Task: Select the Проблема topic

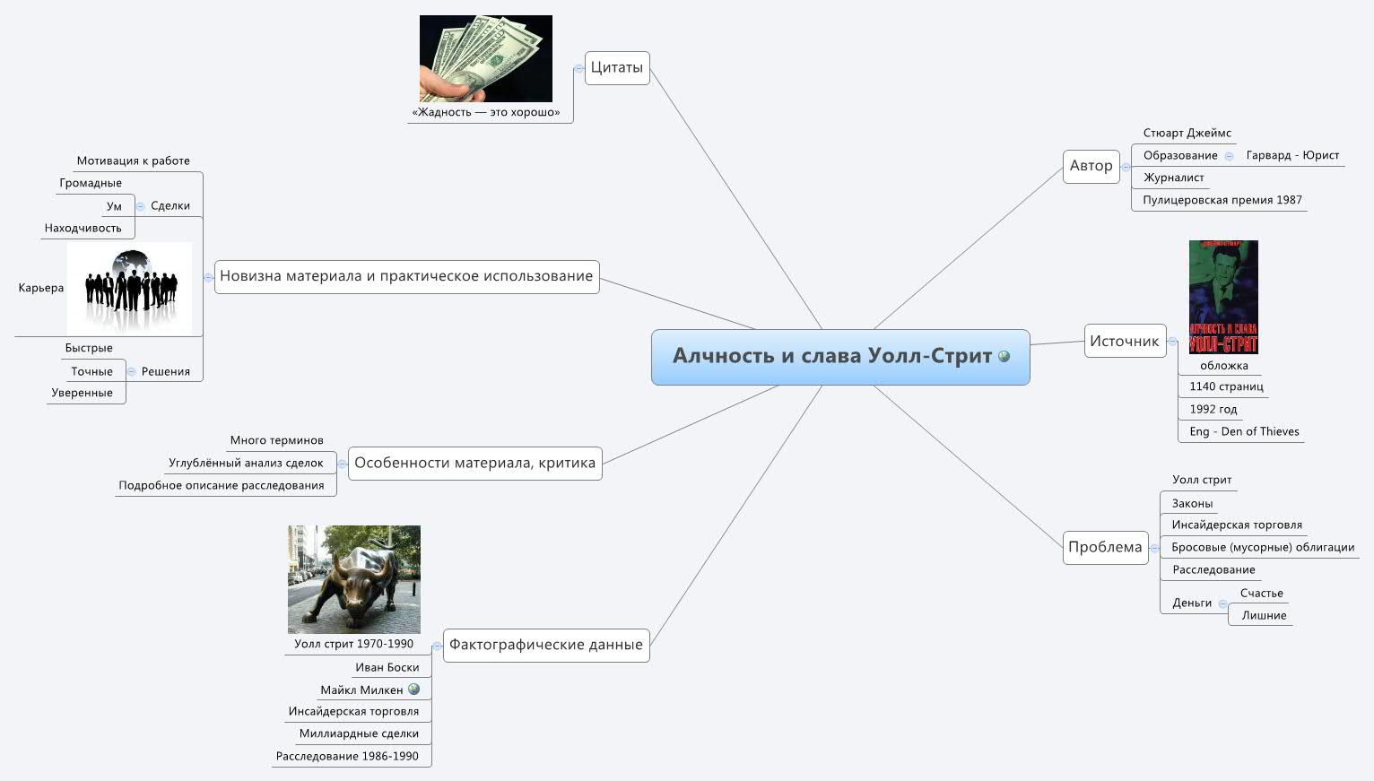Action: [x=1106, y=547]
